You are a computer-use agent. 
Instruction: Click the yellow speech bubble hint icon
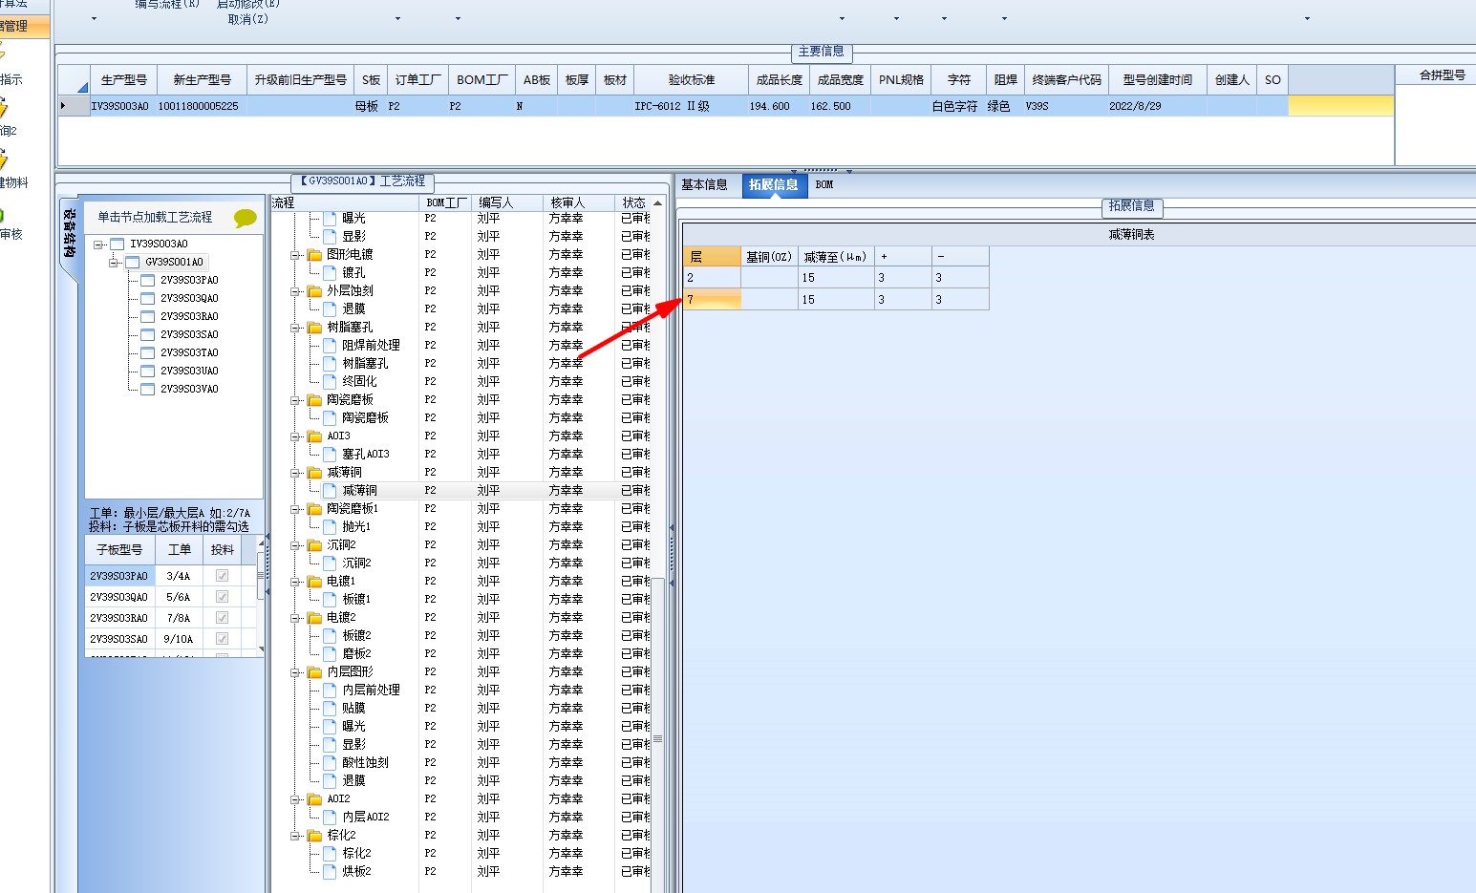pos(246,219)
